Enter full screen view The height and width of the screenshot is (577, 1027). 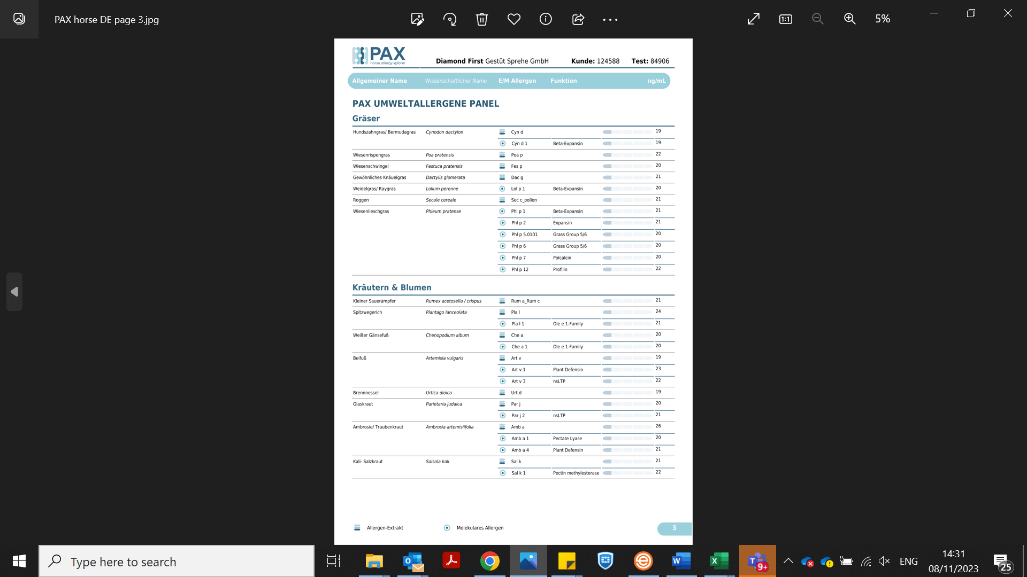click(x=753, y=19)
